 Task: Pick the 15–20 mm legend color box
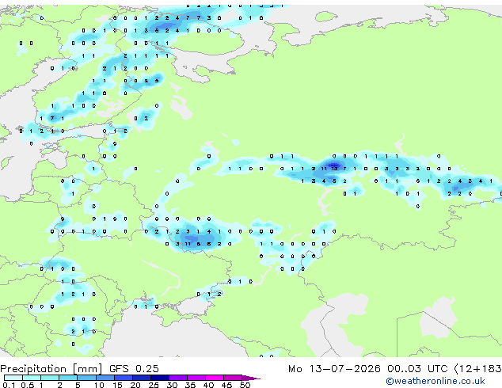click(x=124, y=378)
